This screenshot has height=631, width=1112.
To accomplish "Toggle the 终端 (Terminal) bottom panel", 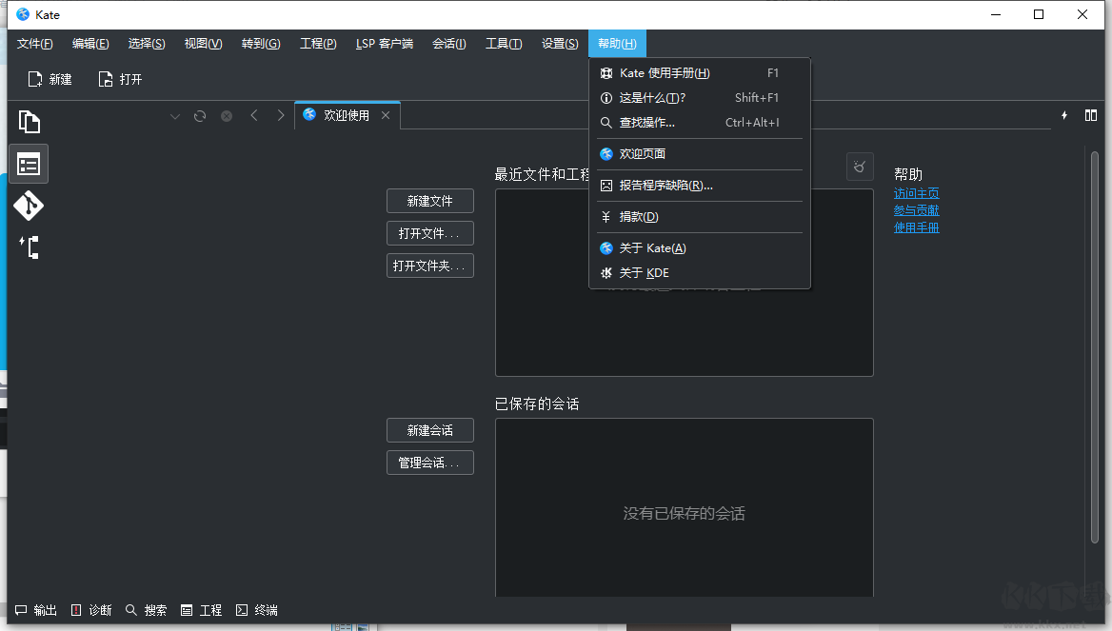I will click(256, 610).
